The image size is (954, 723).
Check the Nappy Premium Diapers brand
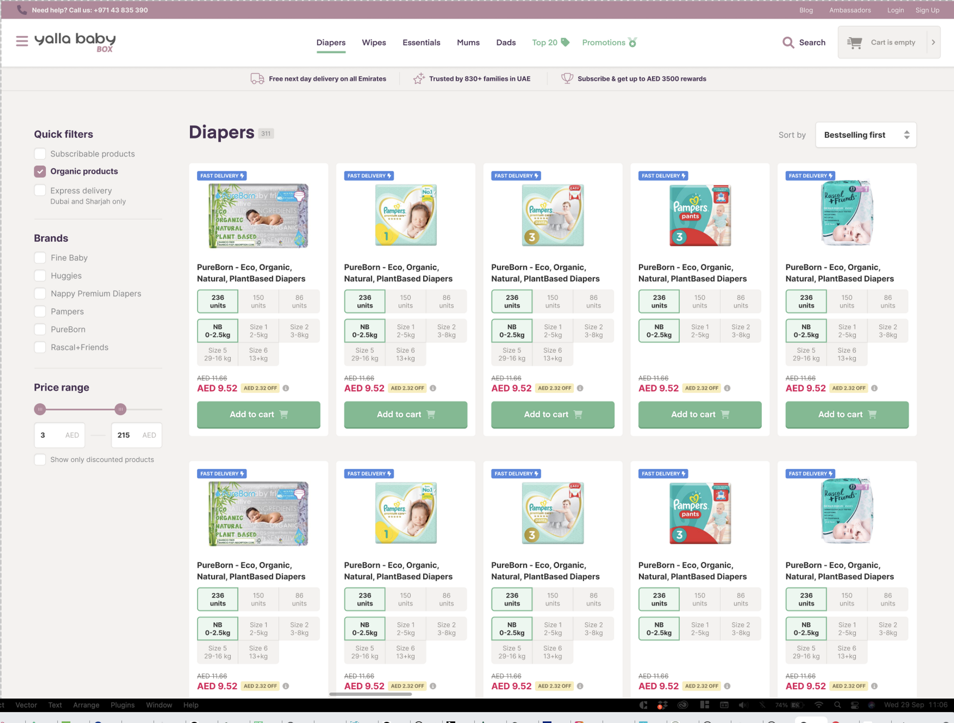click(x=40, y=293)
